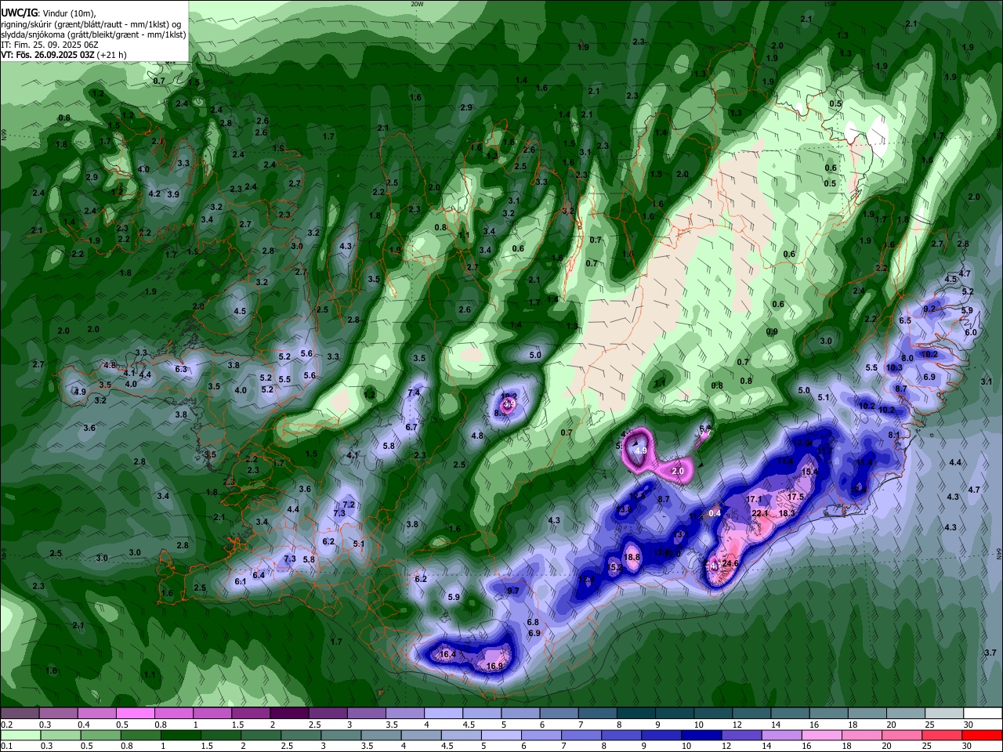The height and width of the screenshot is (752, 1003).
Task: Click the palest green 0.1 swatch in the rain legend
Action: tap(20, 736)
